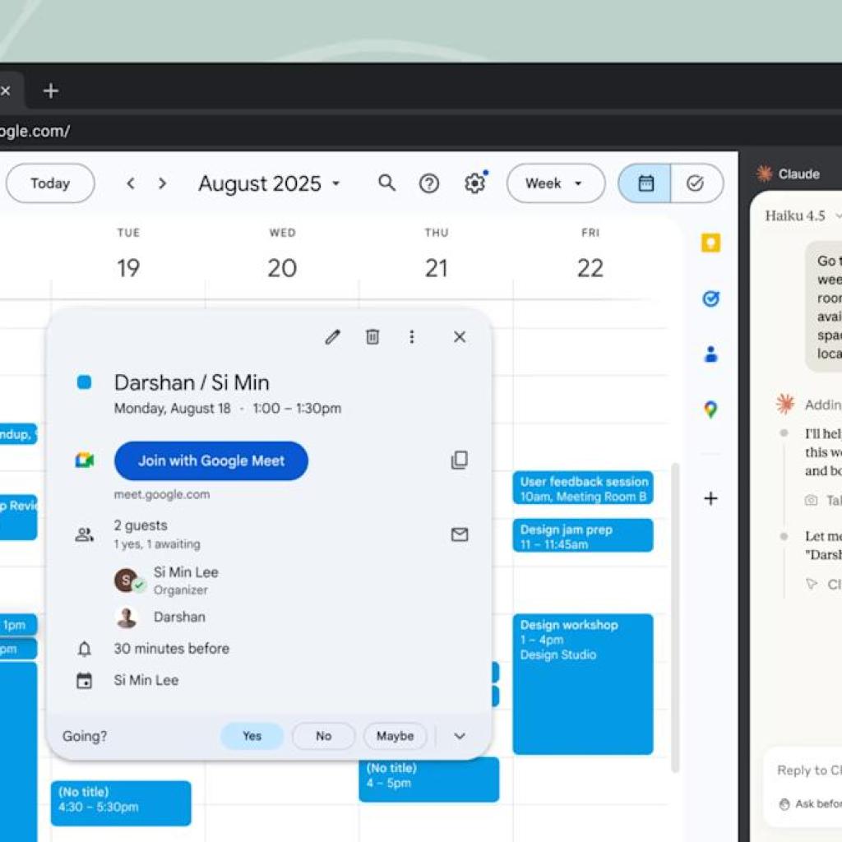Open the Google Contacts side panel

pyautogui.click(x=710, y=354)
